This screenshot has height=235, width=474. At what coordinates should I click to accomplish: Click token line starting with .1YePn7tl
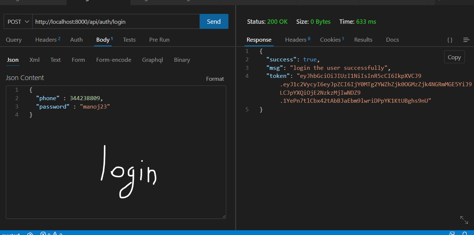point(356,101)
